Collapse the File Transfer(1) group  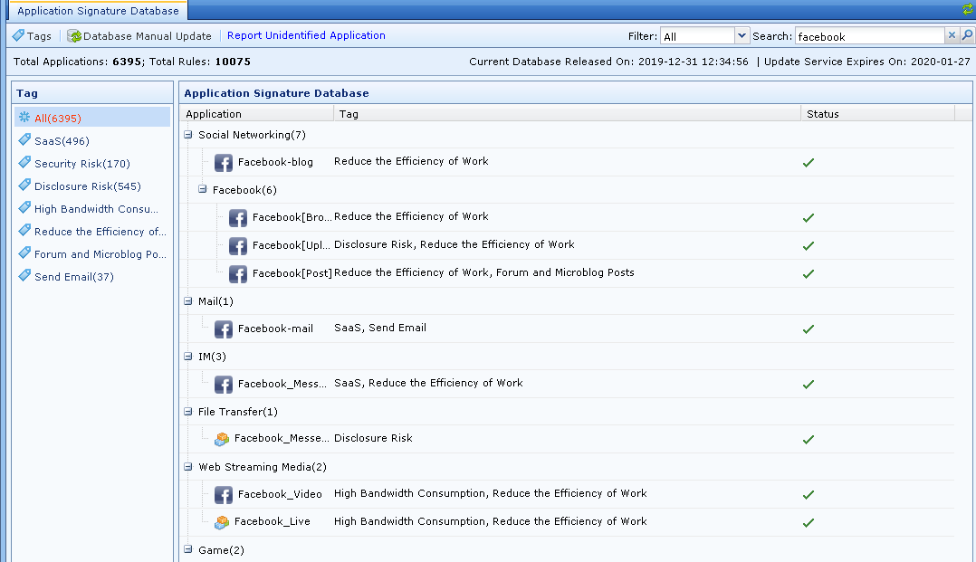[x=188, y=412]
